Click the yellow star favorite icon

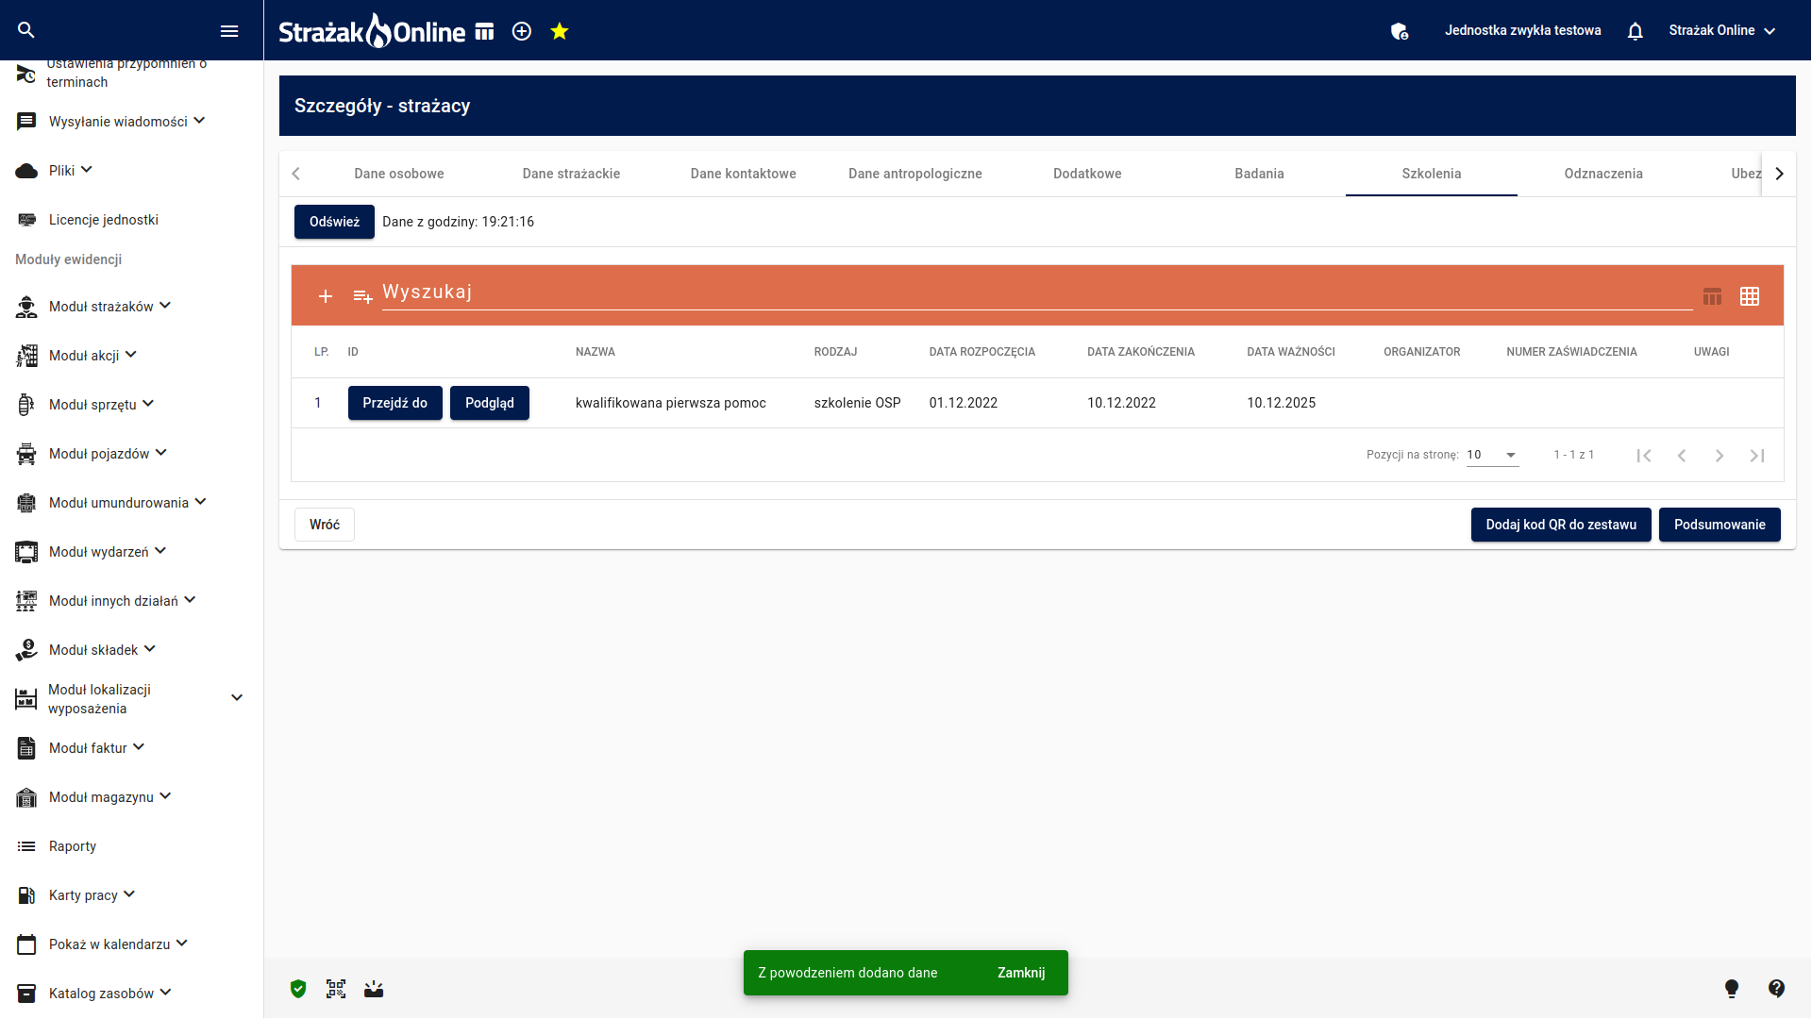click(560, 31)
